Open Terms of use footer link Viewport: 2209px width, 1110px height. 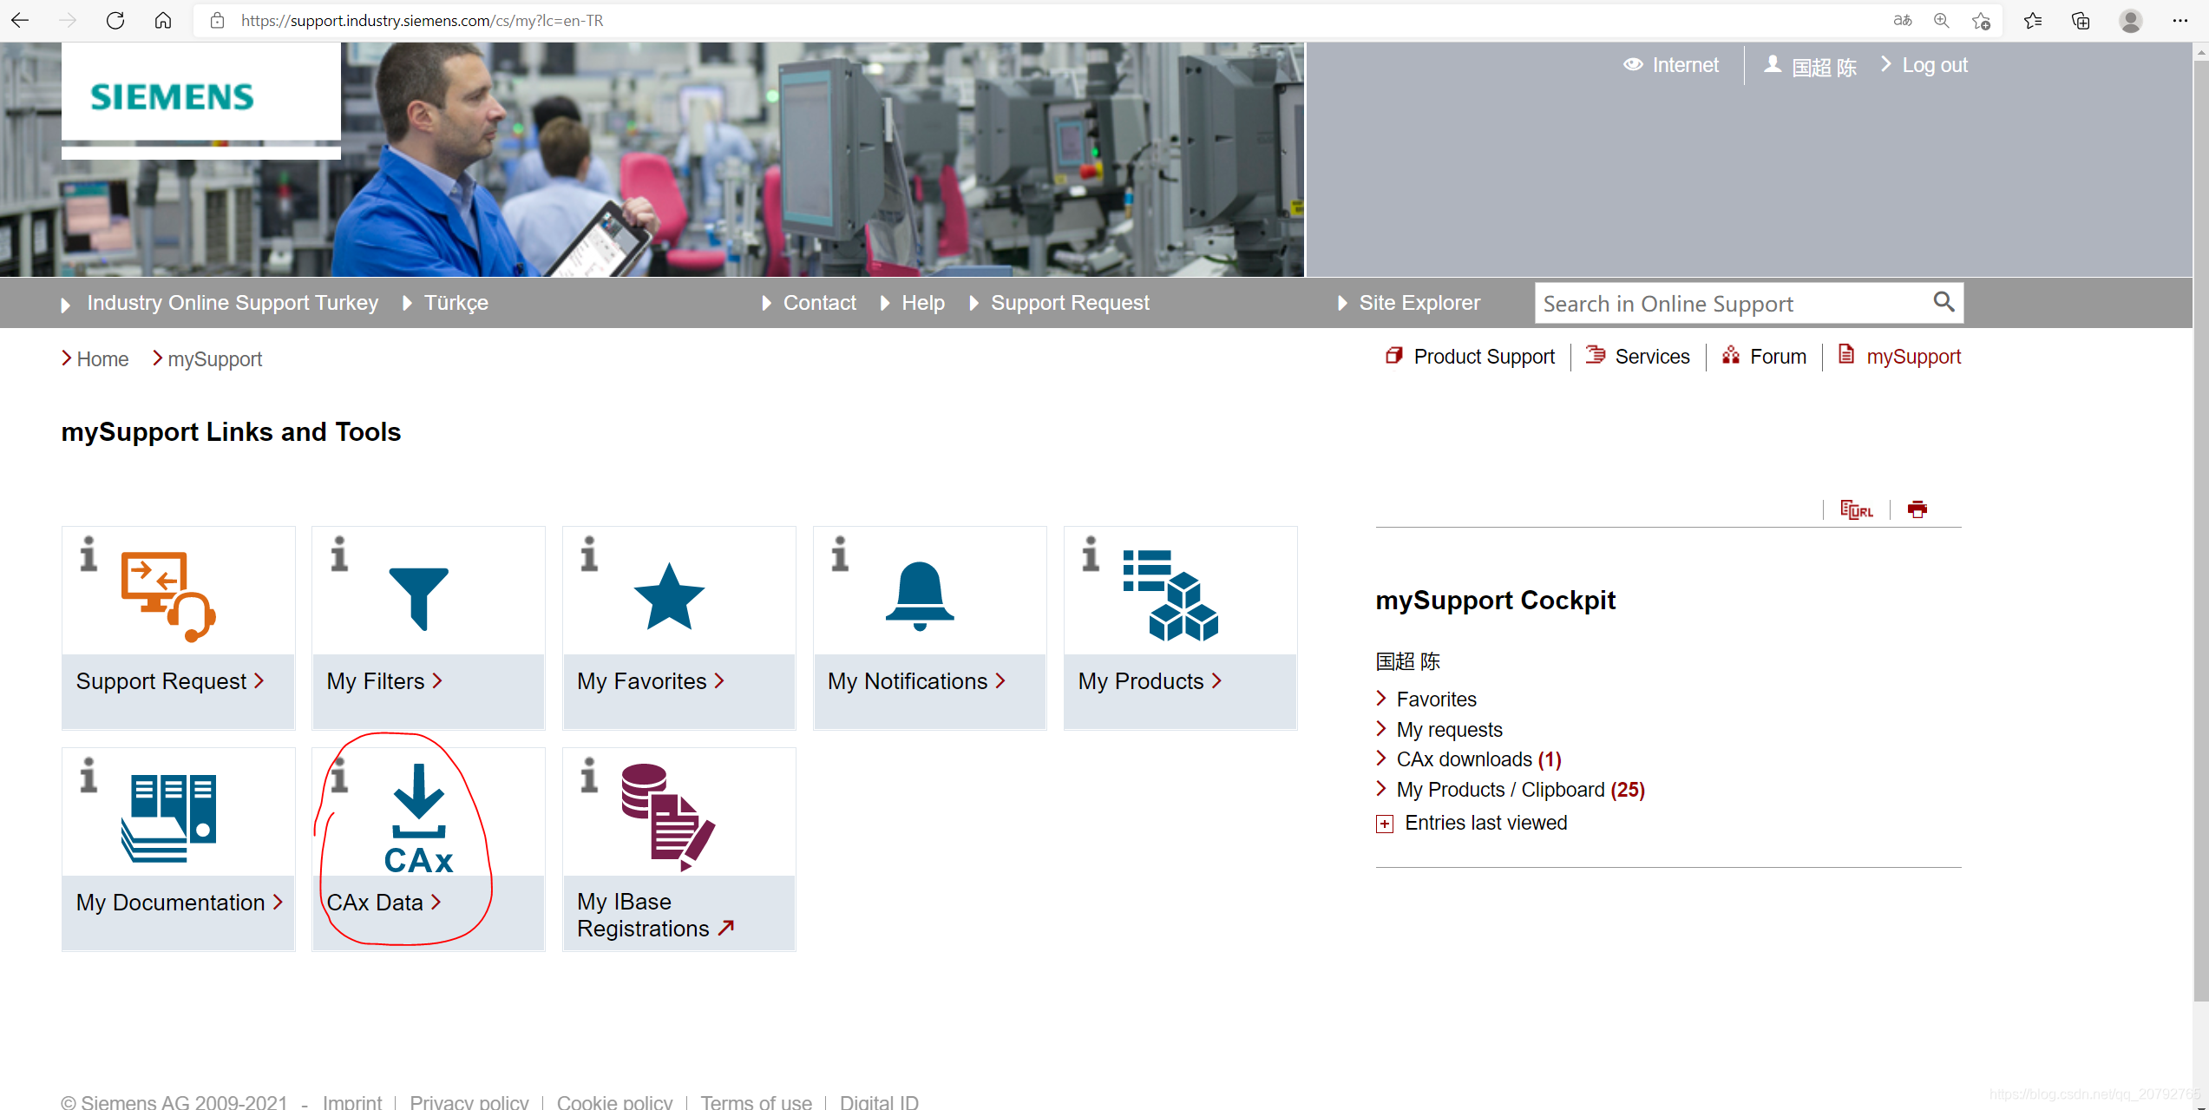(x=757, y=1101)
